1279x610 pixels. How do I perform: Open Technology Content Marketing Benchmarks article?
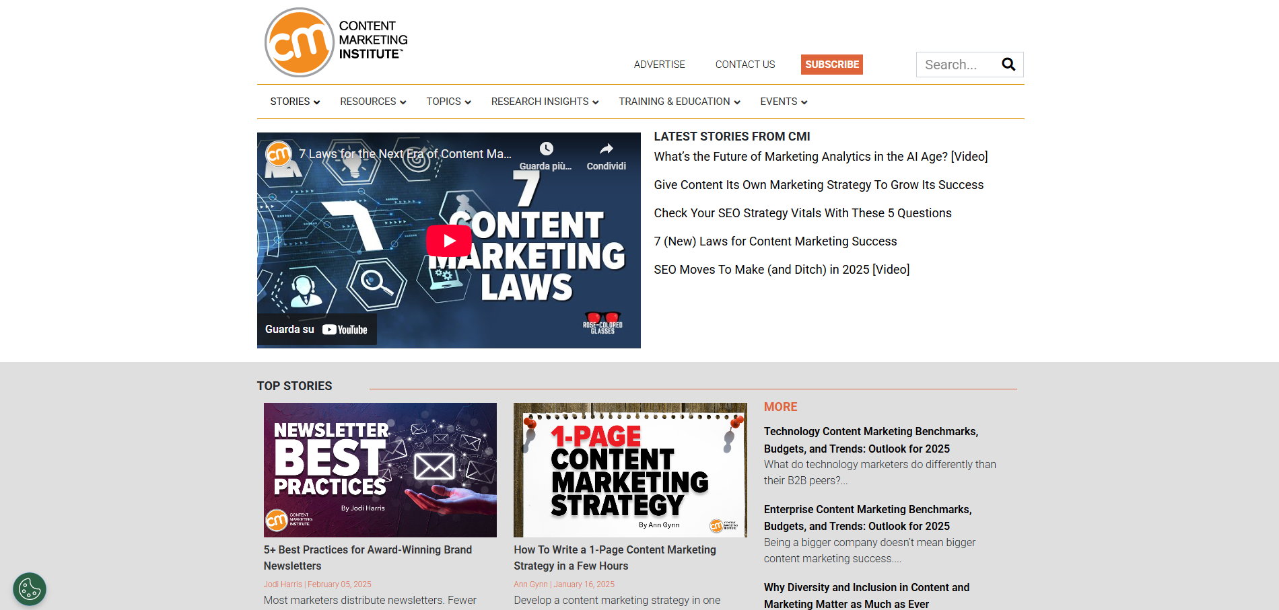pyautogui.click(x=871, y=440)
